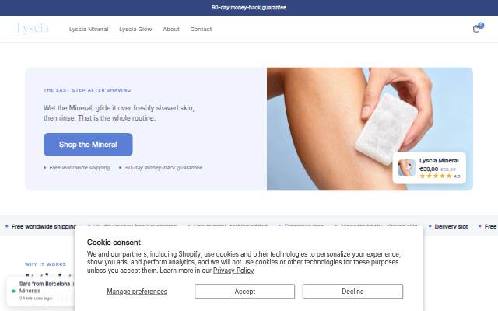This screenshot has width=498, height=311.
Task: Click Delivery slot in the ticker bar
Action: coord(451,226)
